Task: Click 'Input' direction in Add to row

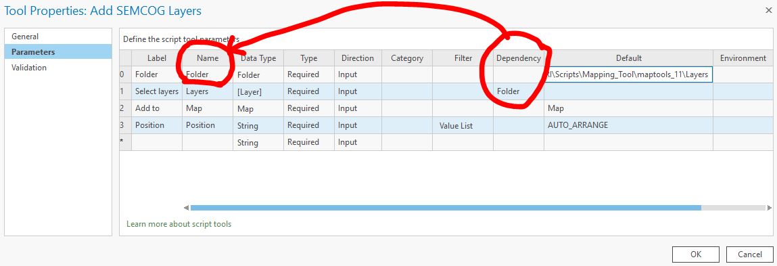Action: [x=358, y=108]
